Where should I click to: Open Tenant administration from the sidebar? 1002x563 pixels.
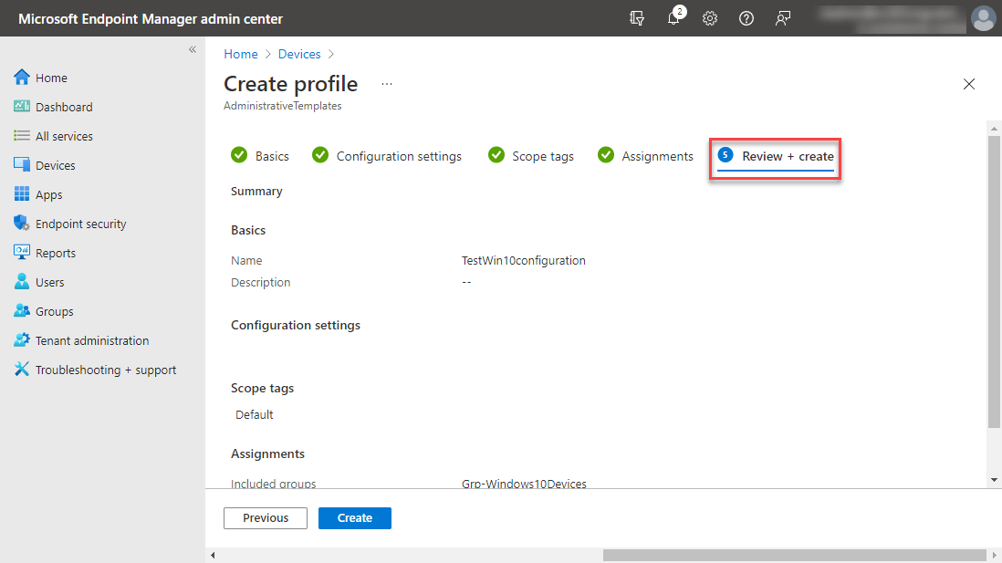tap(92, 339)
